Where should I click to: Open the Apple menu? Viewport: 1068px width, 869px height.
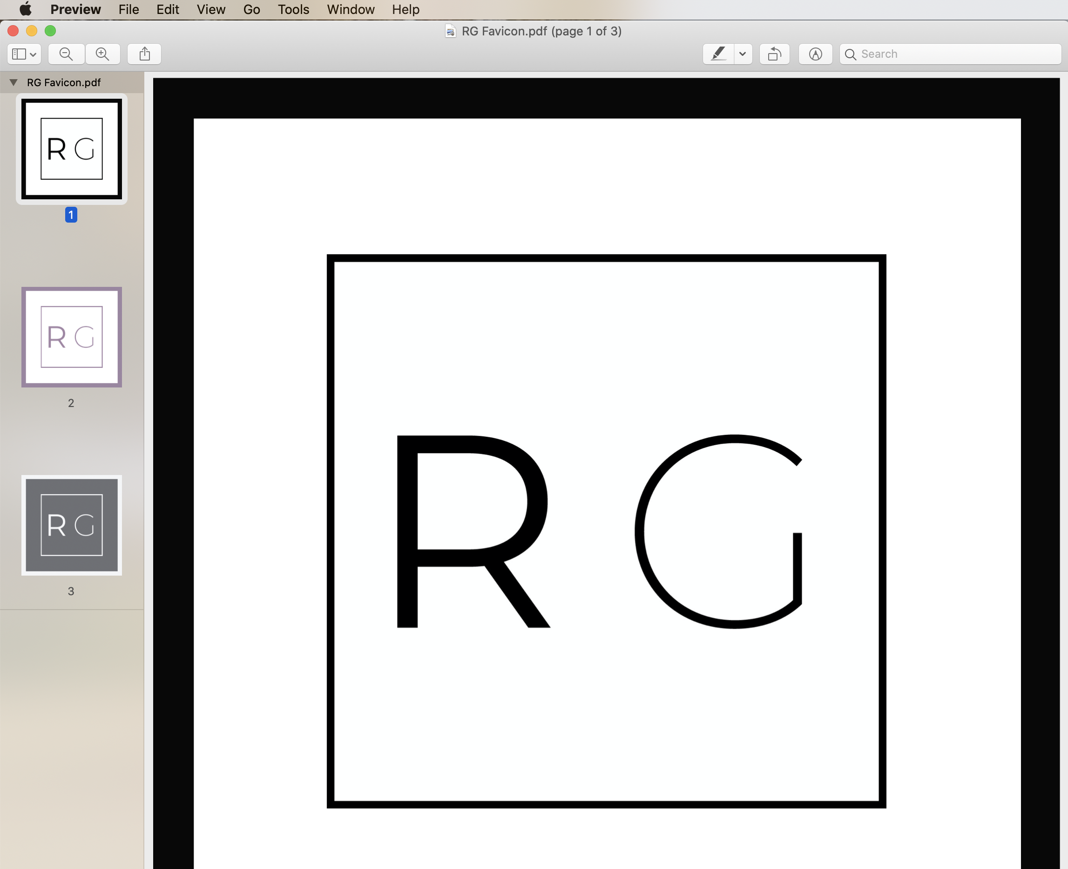tap(26, 9)
